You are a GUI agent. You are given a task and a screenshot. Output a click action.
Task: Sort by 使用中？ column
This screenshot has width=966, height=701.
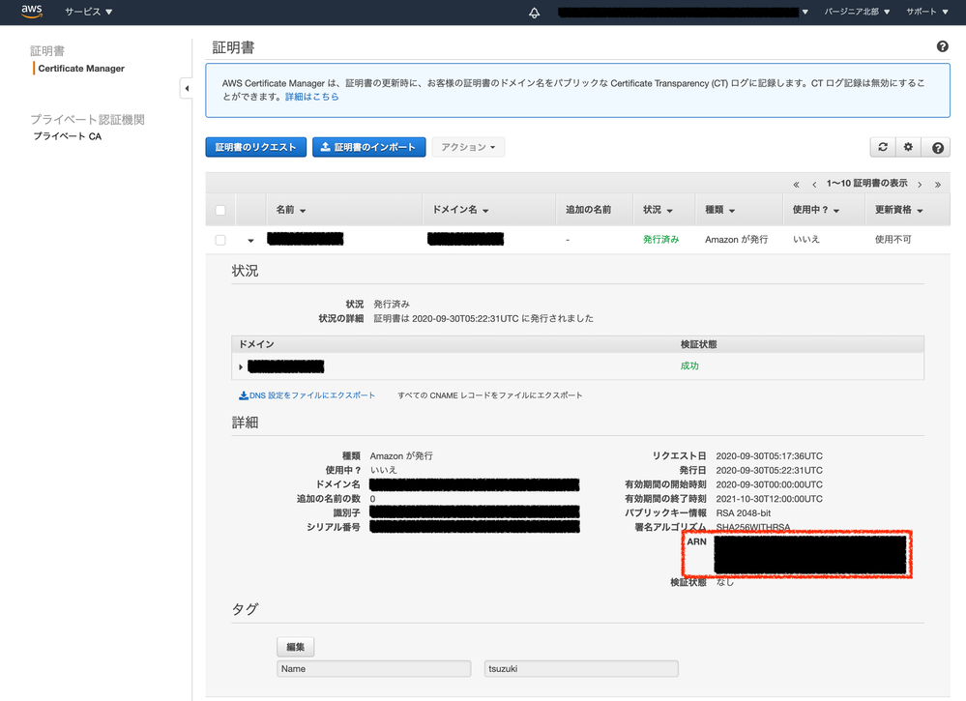click(x=816, y=210)
